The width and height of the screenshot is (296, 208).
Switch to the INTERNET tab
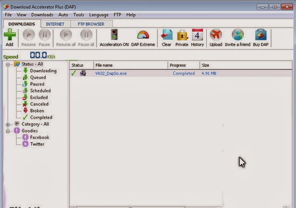pyautogui.click(x=55, y=24)
